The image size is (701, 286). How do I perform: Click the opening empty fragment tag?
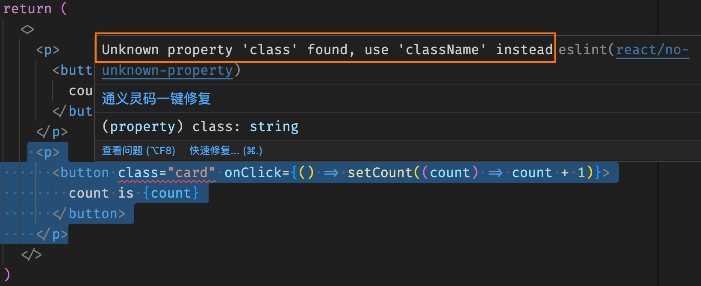27,29
